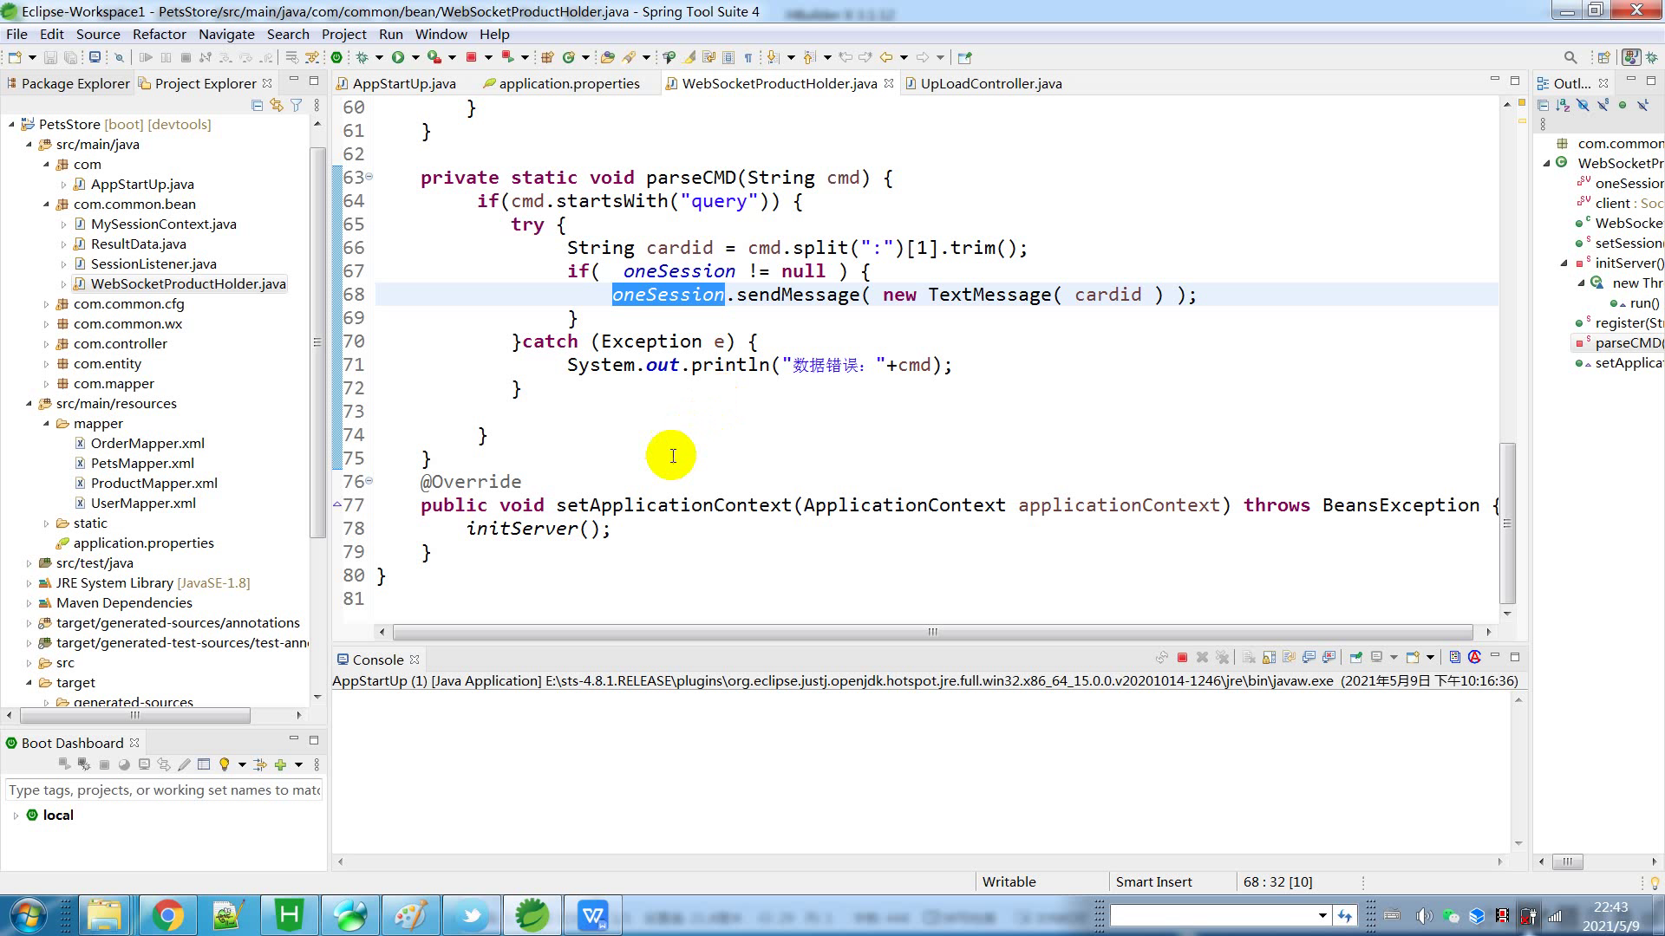This screenshot has width=1665, height=936.
Task: Toggle Link with Editor in Project Explorer
Action: [276, 105]
